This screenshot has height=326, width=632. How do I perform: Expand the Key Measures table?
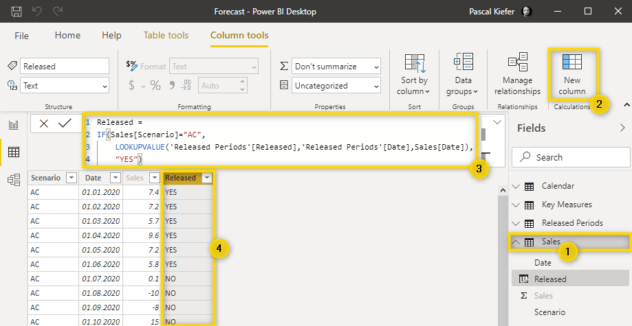click(x=516, y=205)
